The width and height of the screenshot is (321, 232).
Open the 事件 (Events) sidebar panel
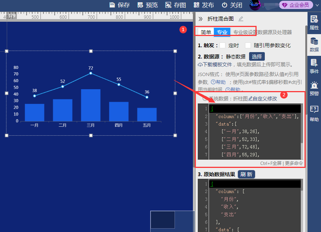coord(314,66)
